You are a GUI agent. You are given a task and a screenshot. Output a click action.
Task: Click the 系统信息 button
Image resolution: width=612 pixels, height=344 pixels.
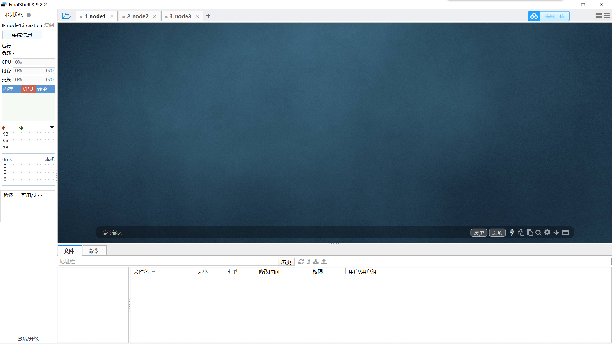coord(22,35)
